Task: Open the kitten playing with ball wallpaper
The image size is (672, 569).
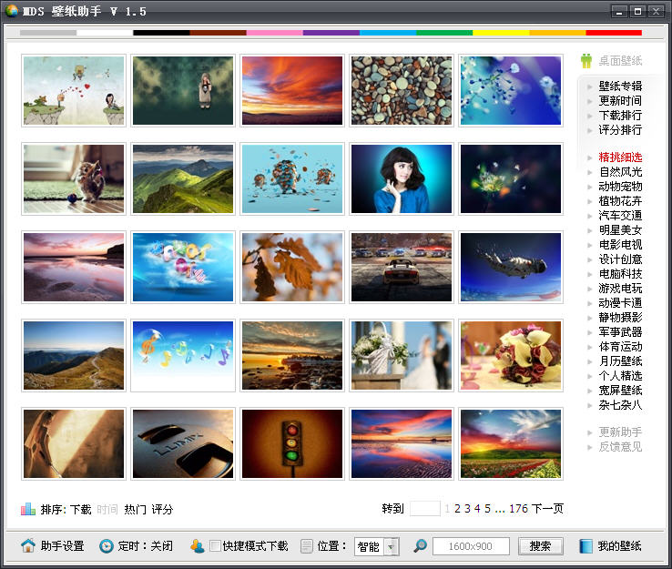Action: pos(74,178)
